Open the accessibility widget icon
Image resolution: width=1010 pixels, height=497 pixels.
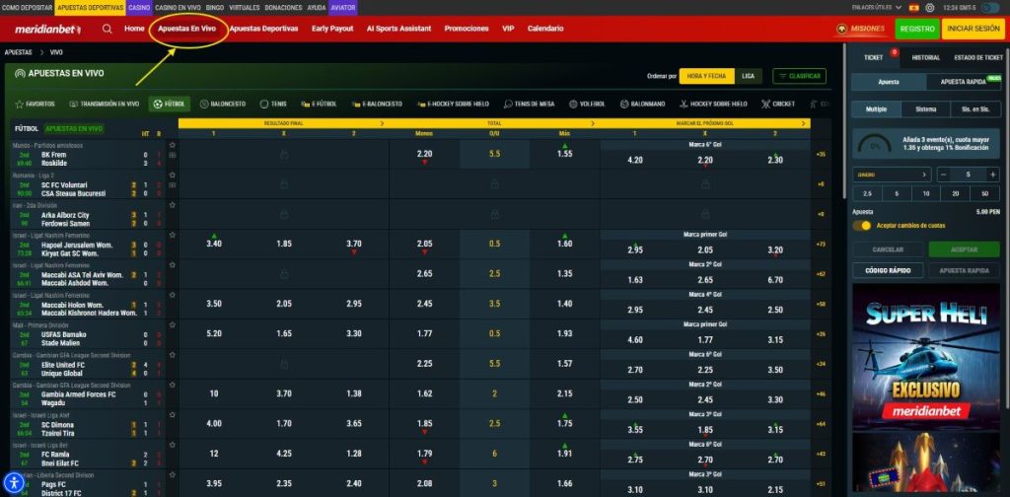(x=14, y=481)
